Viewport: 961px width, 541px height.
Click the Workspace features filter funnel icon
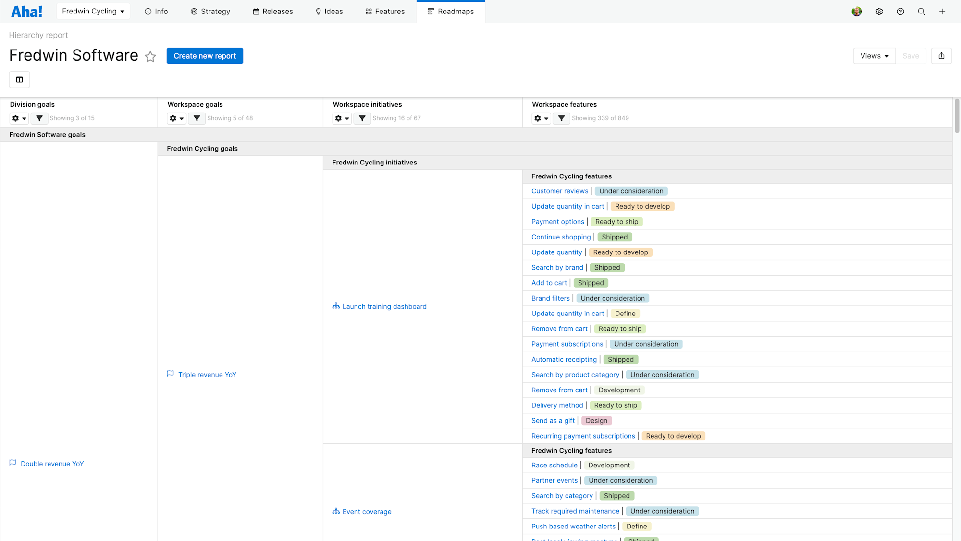click(x=561, y=118)
